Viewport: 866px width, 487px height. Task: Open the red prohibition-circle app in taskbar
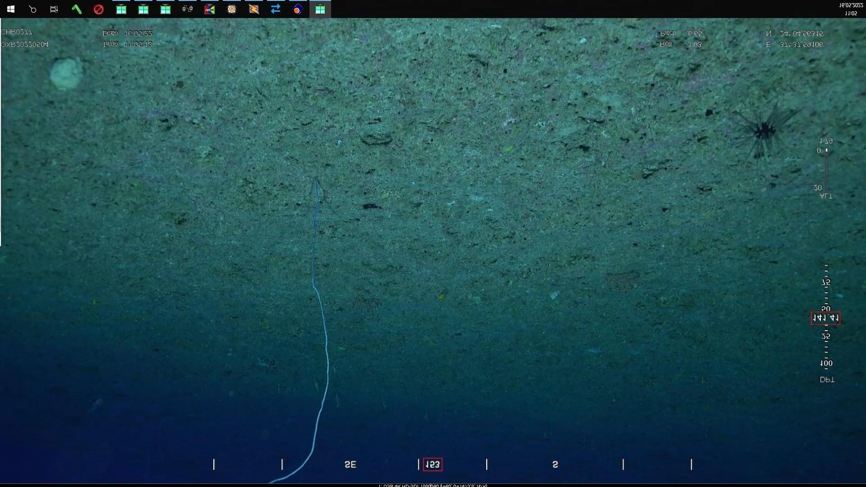pos(99,9)
